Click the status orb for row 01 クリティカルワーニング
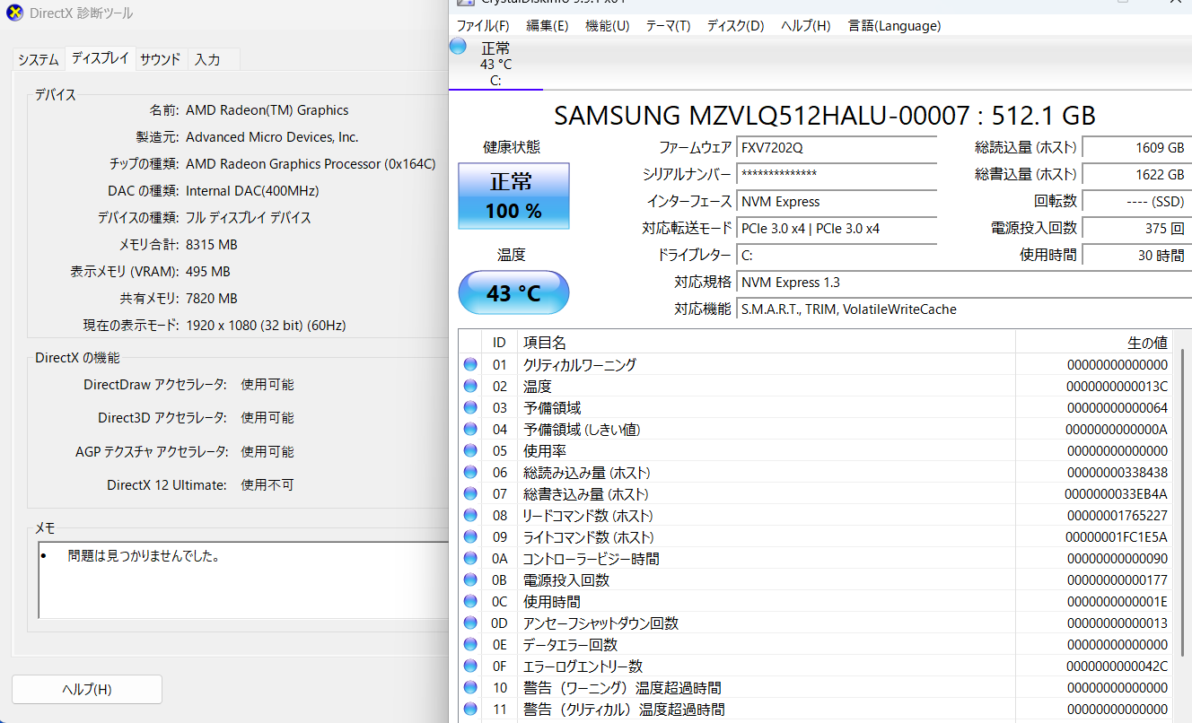 click(470, 365)
